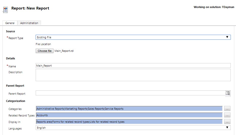Open the Languages dropdown showing English

click(133, 128)
